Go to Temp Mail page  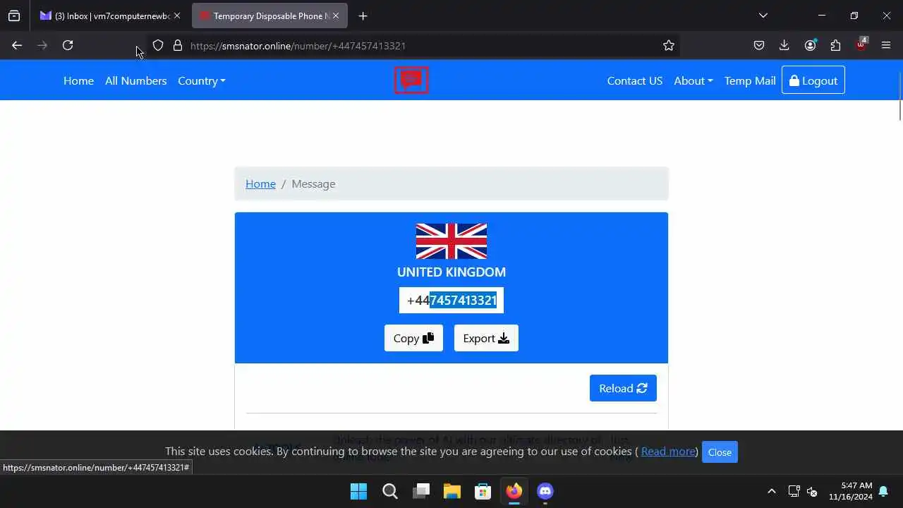point(750,80)
